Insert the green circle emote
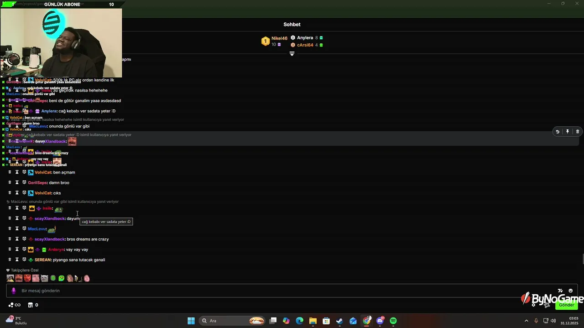 (x=53, y=278)
